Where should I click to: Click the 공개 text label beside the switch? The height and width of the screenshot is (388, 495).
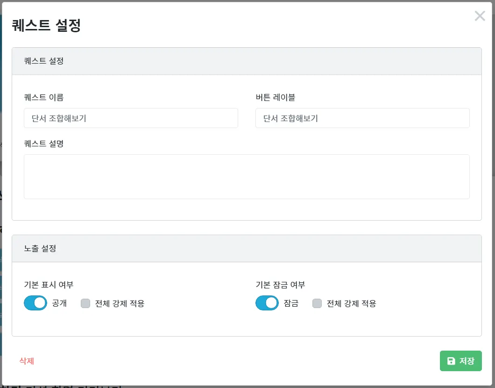click(59, 303)
